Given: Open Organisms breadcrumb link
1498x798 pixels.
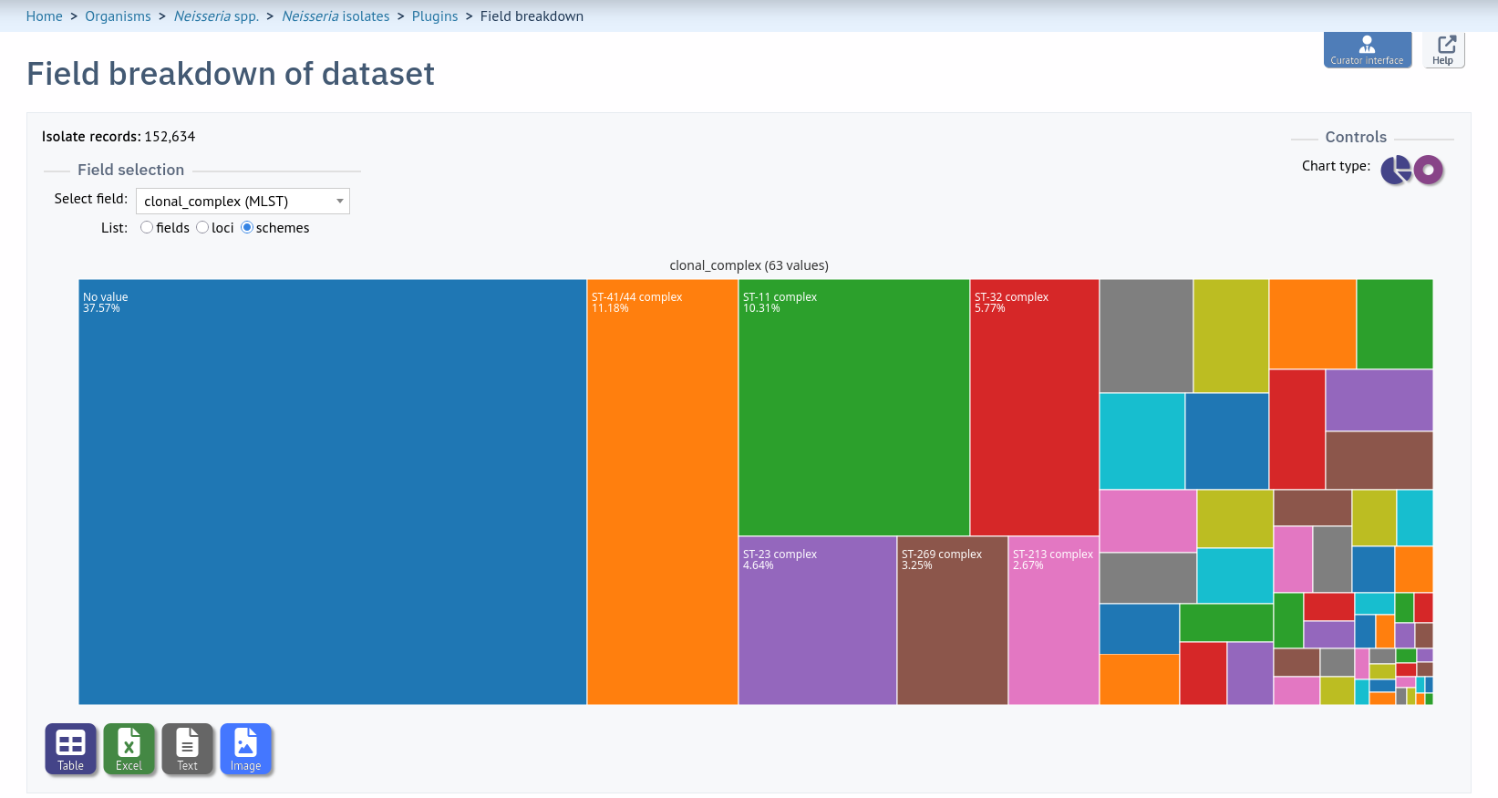Looking at the screenshot, I should point(118,16).
